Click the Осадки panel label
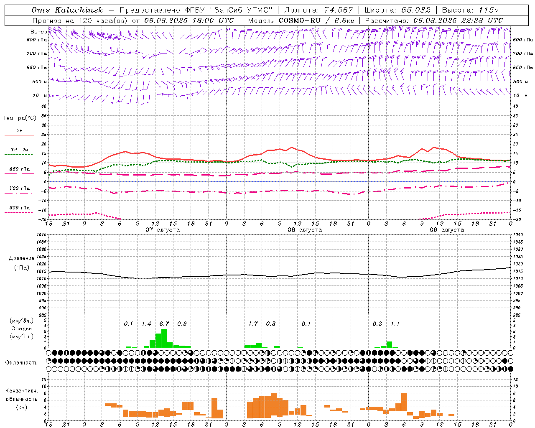The height and width of the screenshot is (428, 535). (x=21, y=329)
